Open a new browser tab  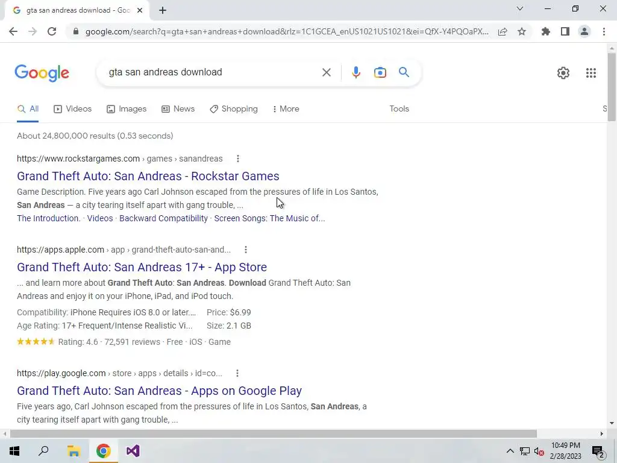pos(163,10)
